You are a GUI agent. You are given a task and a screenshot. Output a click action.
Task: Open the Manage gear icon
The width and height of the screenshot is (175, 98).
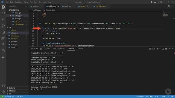pos(3,92)
